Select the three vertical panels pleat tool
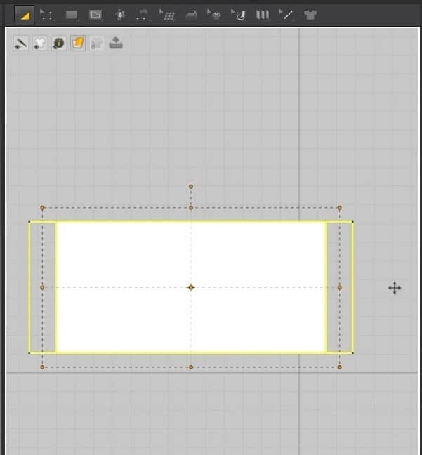This screenshot has width=422, height=455. tap(263, 15)
